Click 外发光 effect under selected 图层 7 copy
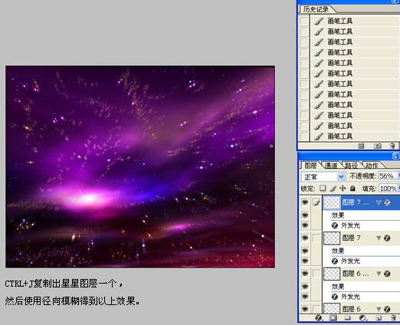The image size is (400, 325). point(350,225)
